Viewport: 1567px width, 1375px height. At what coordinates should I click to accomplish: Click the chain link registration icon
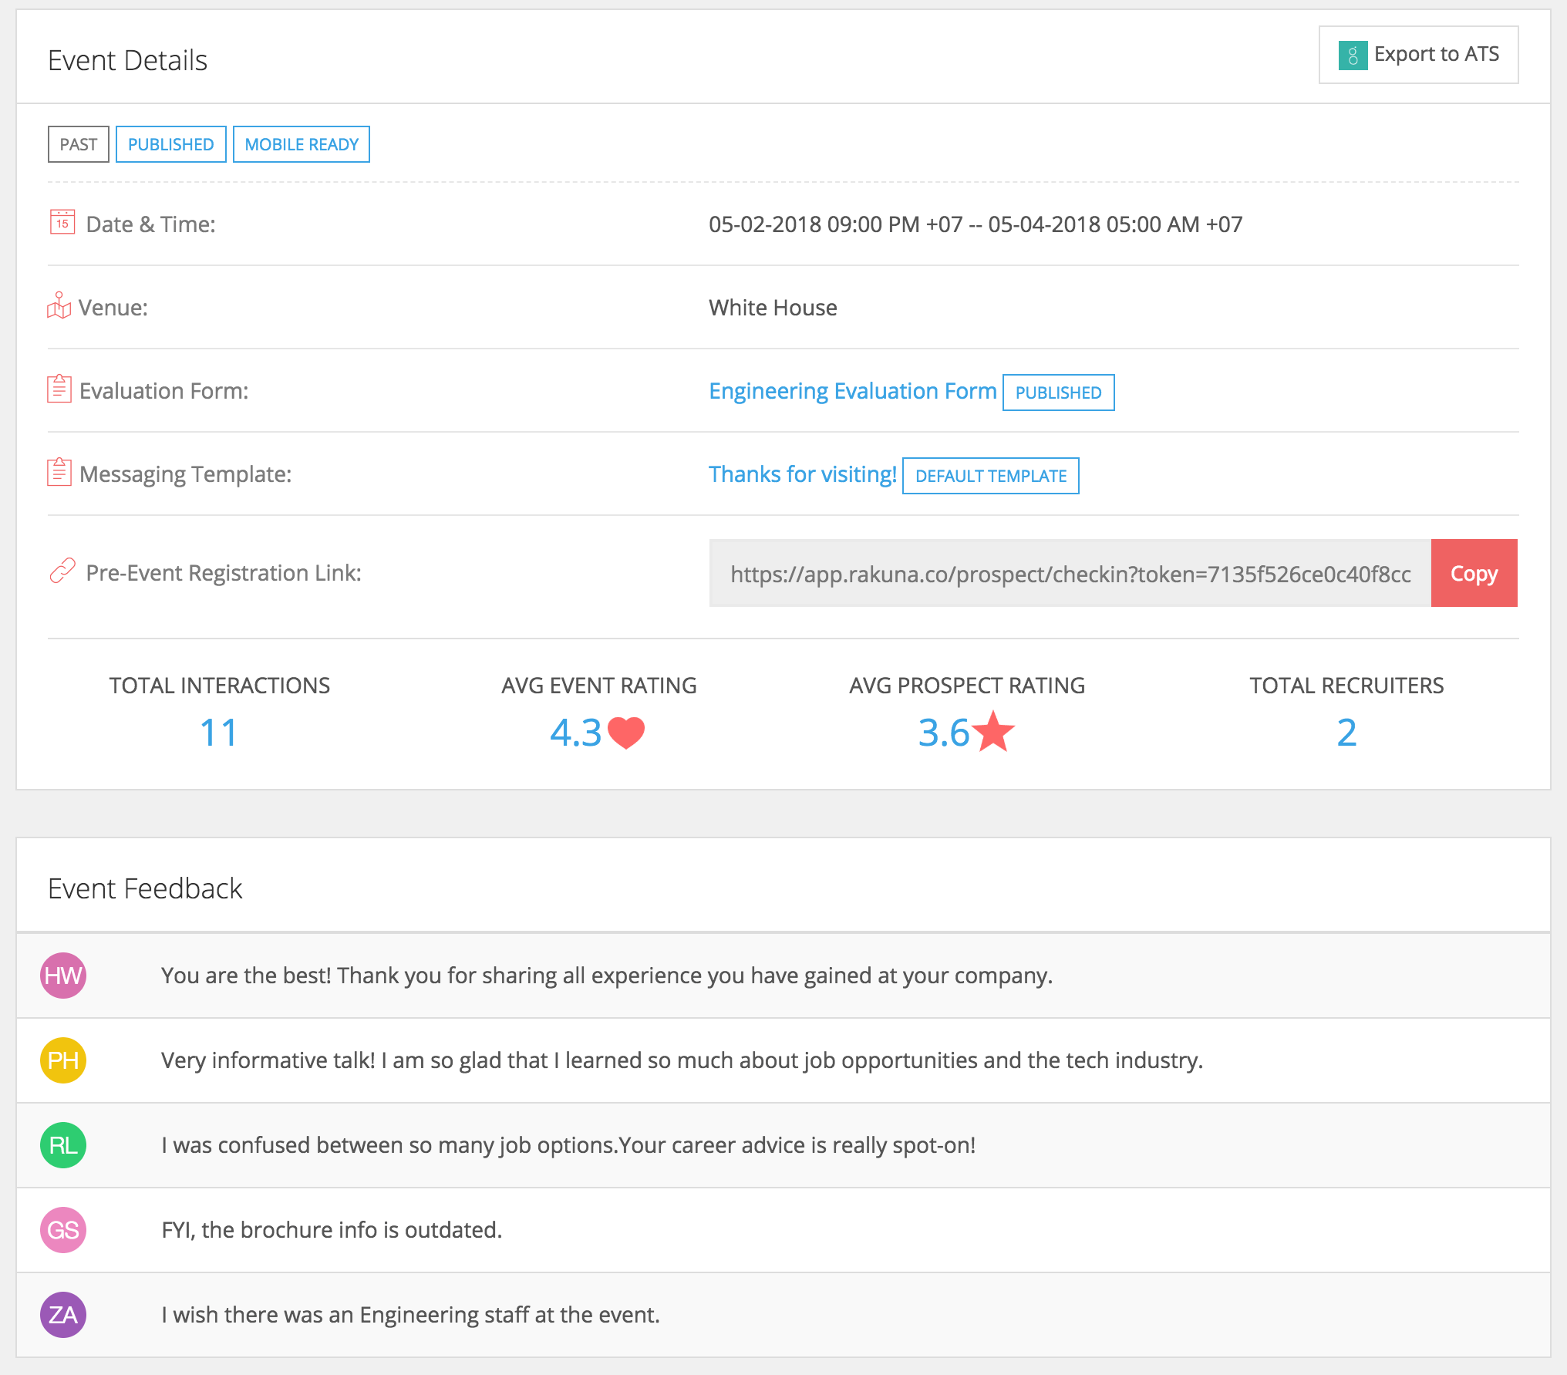62,571
